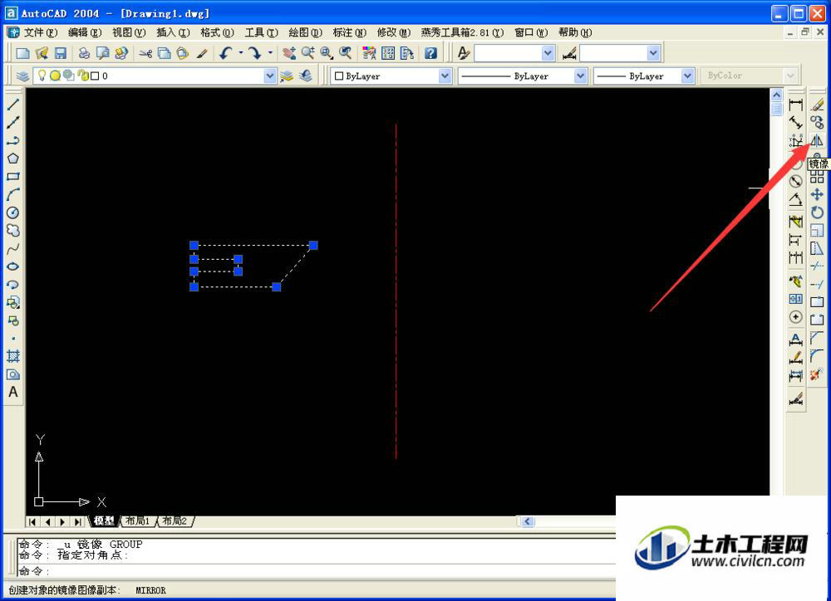Select the Rectangle drawing tool

(x=13, y=176)
